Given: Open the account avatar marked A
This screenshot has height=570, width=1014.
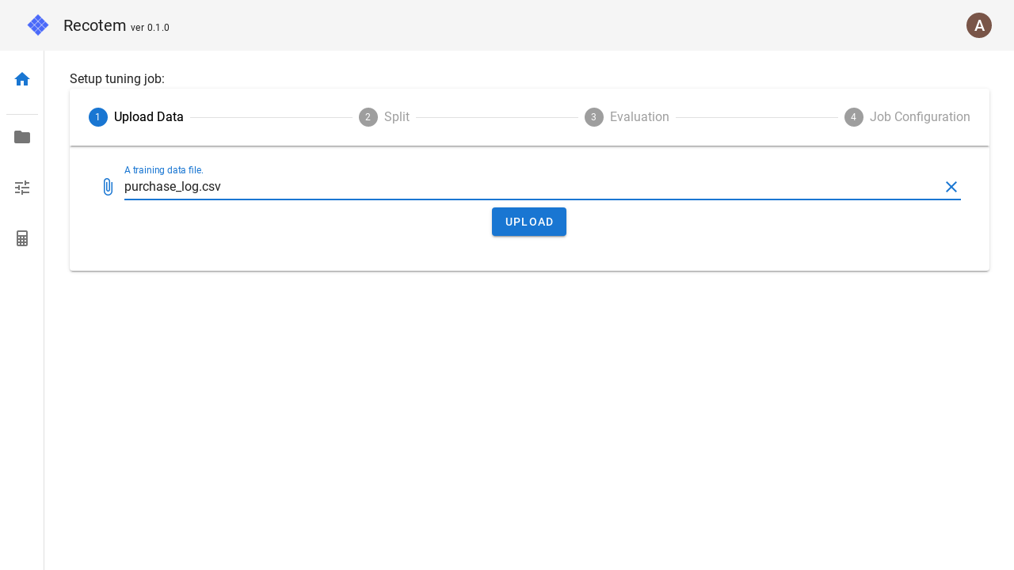Looking at the screenshot, I should click(979, 25).
